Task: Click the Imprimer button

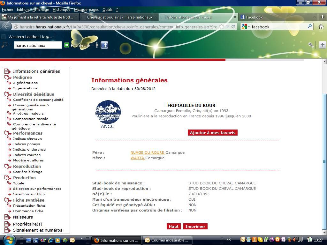Action: click(195, 226)
